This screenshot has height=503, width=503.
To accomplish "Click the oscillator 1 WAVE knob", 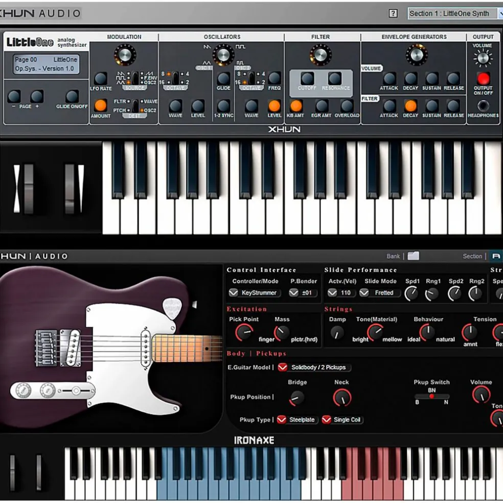I will pyautogui.click(x=175, y=106).
